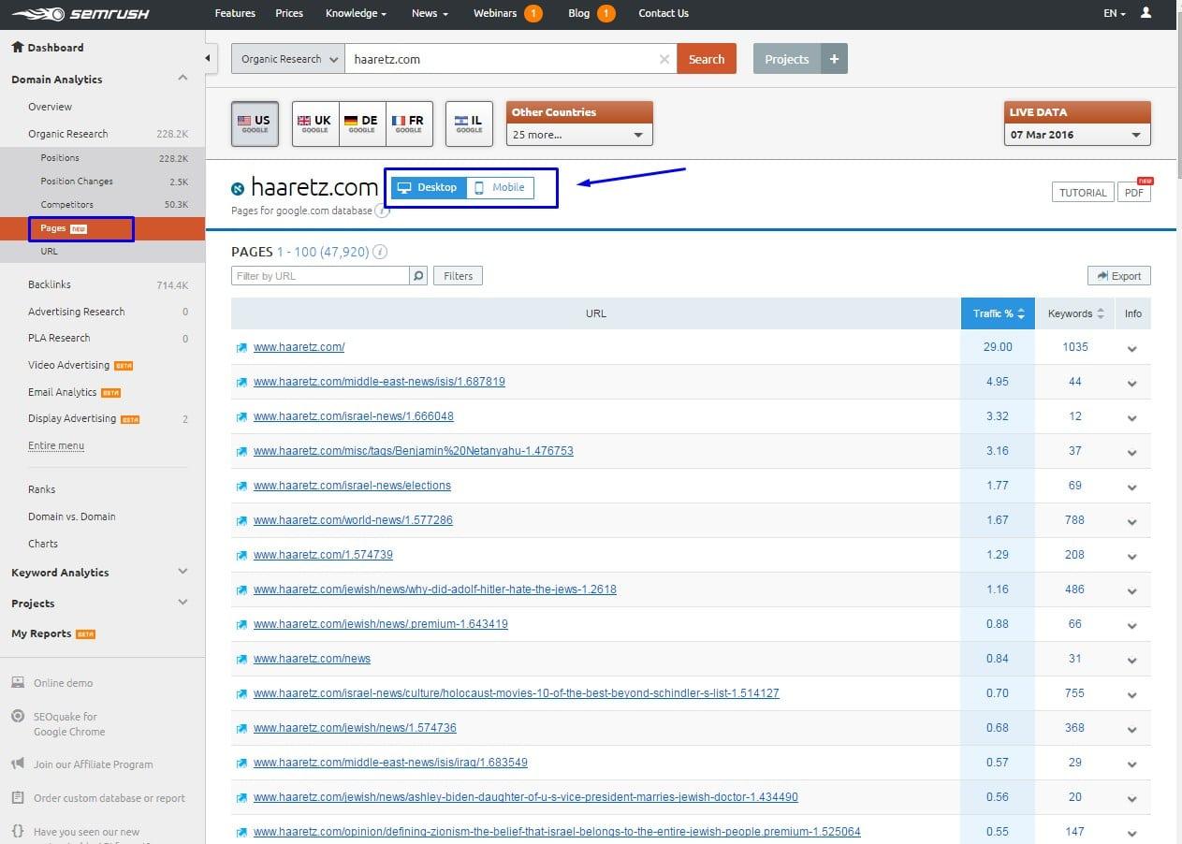Click the haaretz.com domain icon

point(238,189)
